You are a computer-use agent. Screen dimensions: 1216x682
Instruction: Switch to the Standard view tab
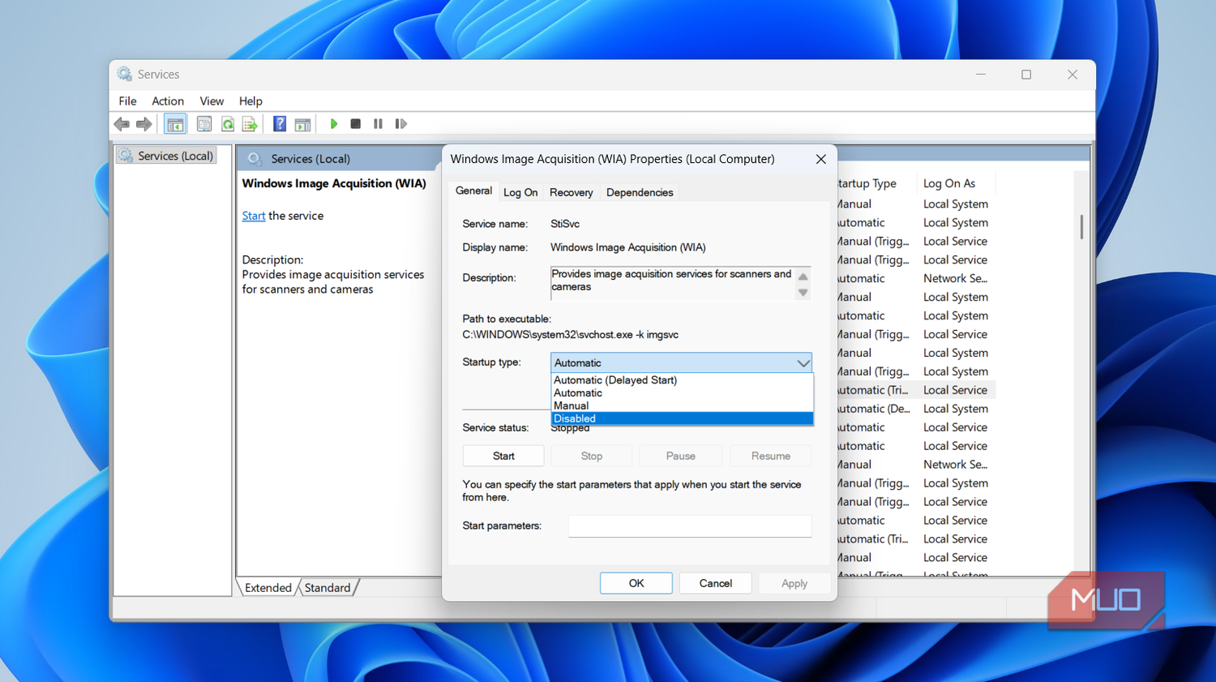328,588
